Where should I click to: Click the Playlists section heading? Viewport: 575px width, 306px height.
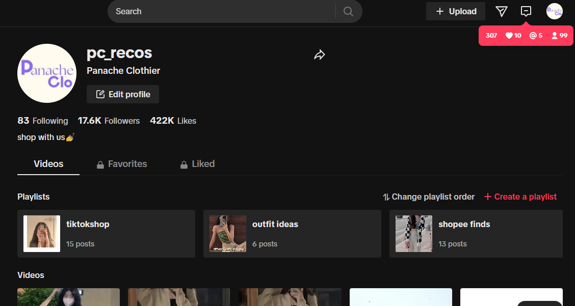tap(33, 197)
